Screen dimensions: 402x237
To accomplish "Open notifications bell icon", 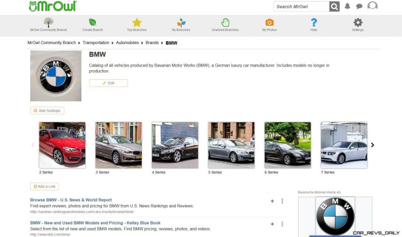I will coord(347,6).
